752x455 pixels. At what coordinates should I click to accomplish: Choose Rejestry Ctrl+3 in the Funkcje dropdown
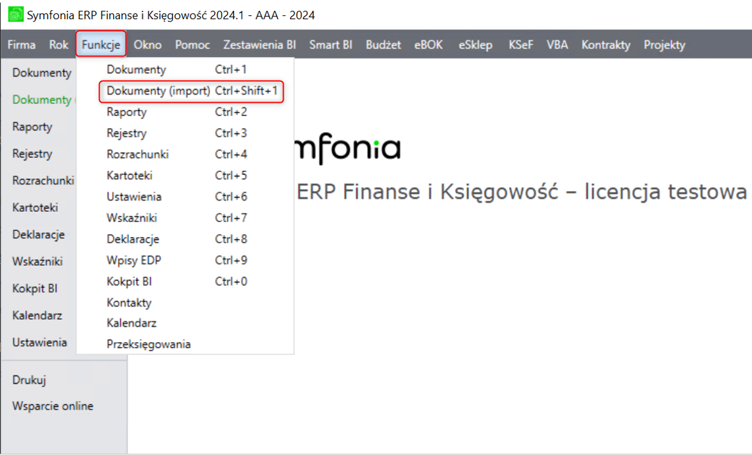pyautogui.click(x=185, y=133)
